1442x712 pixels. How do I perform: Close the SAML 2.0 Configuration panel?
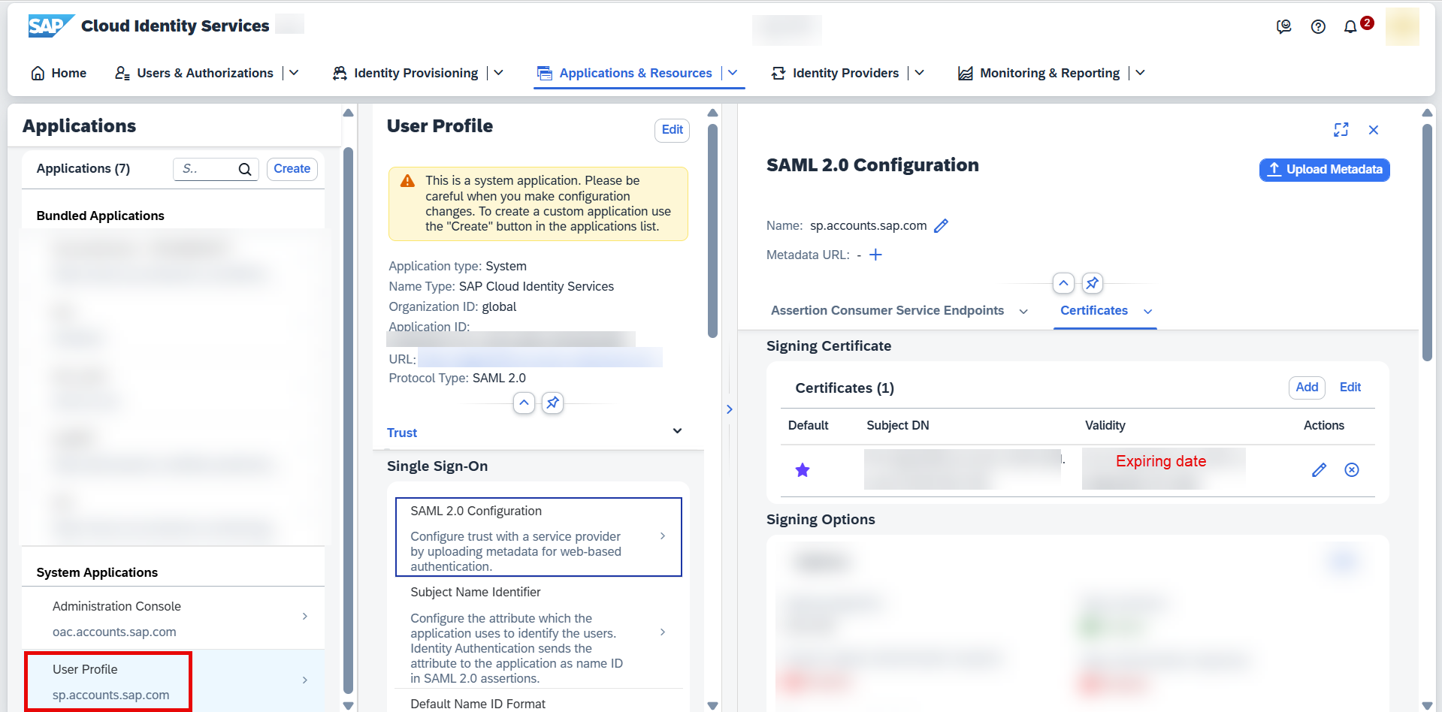(1374, 130)
